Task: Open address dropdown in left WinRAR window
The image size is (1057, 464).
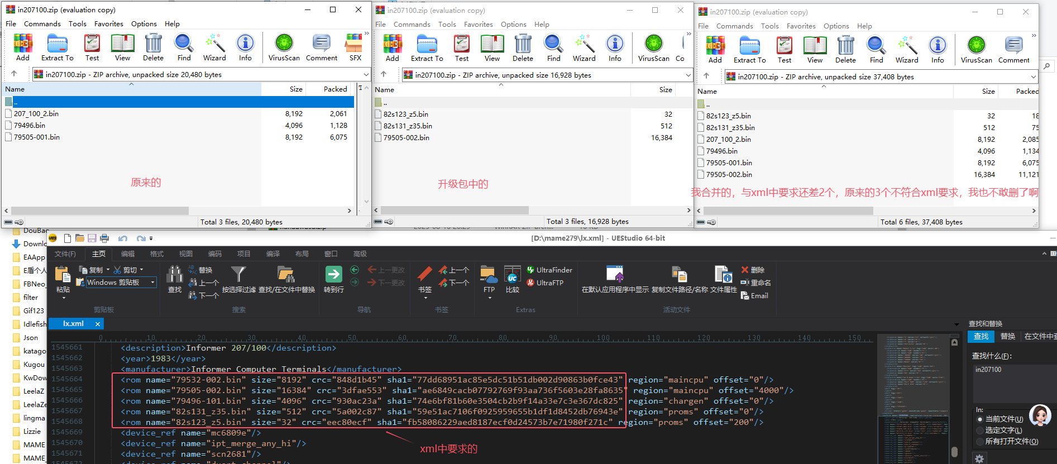Action: (366, 74)
